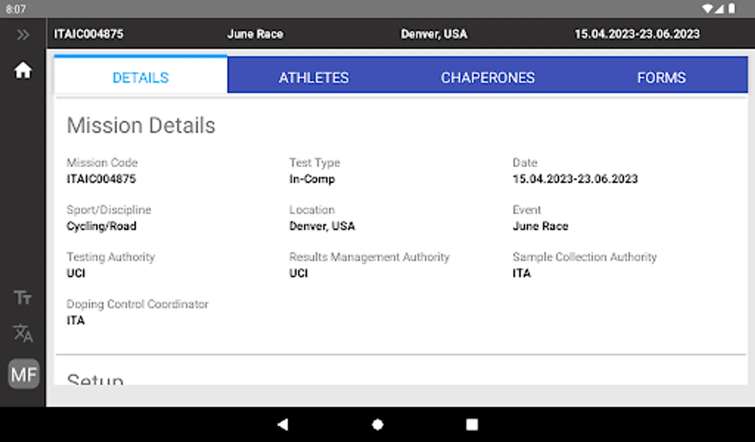Tap the Wi-Fi icon in status bar
Screen dimensions: 755x442
pos(707,8)
